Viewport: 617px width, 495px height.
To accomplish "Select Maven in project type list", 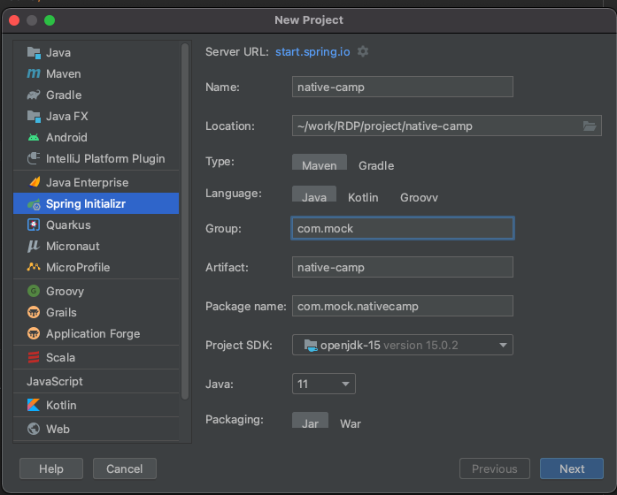I will point(96,74).
